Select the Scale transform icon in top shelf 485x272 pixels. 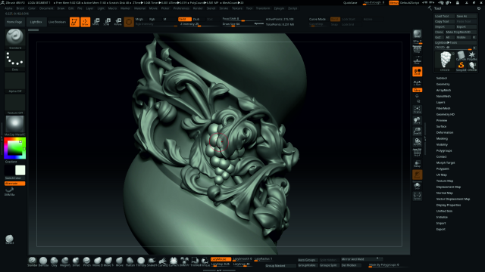coord(107,22)
